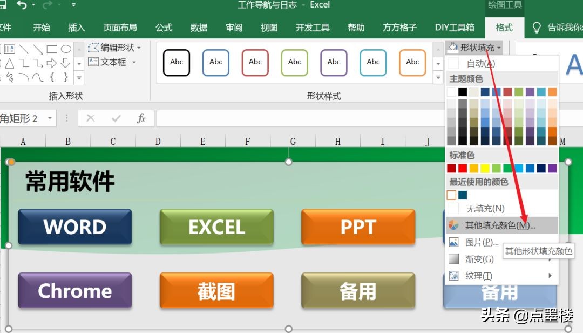This screenshot has width=583, height=333.
Task: Open the DIY工具箱 ribbon tab
Action: click(x=455, y=28)
